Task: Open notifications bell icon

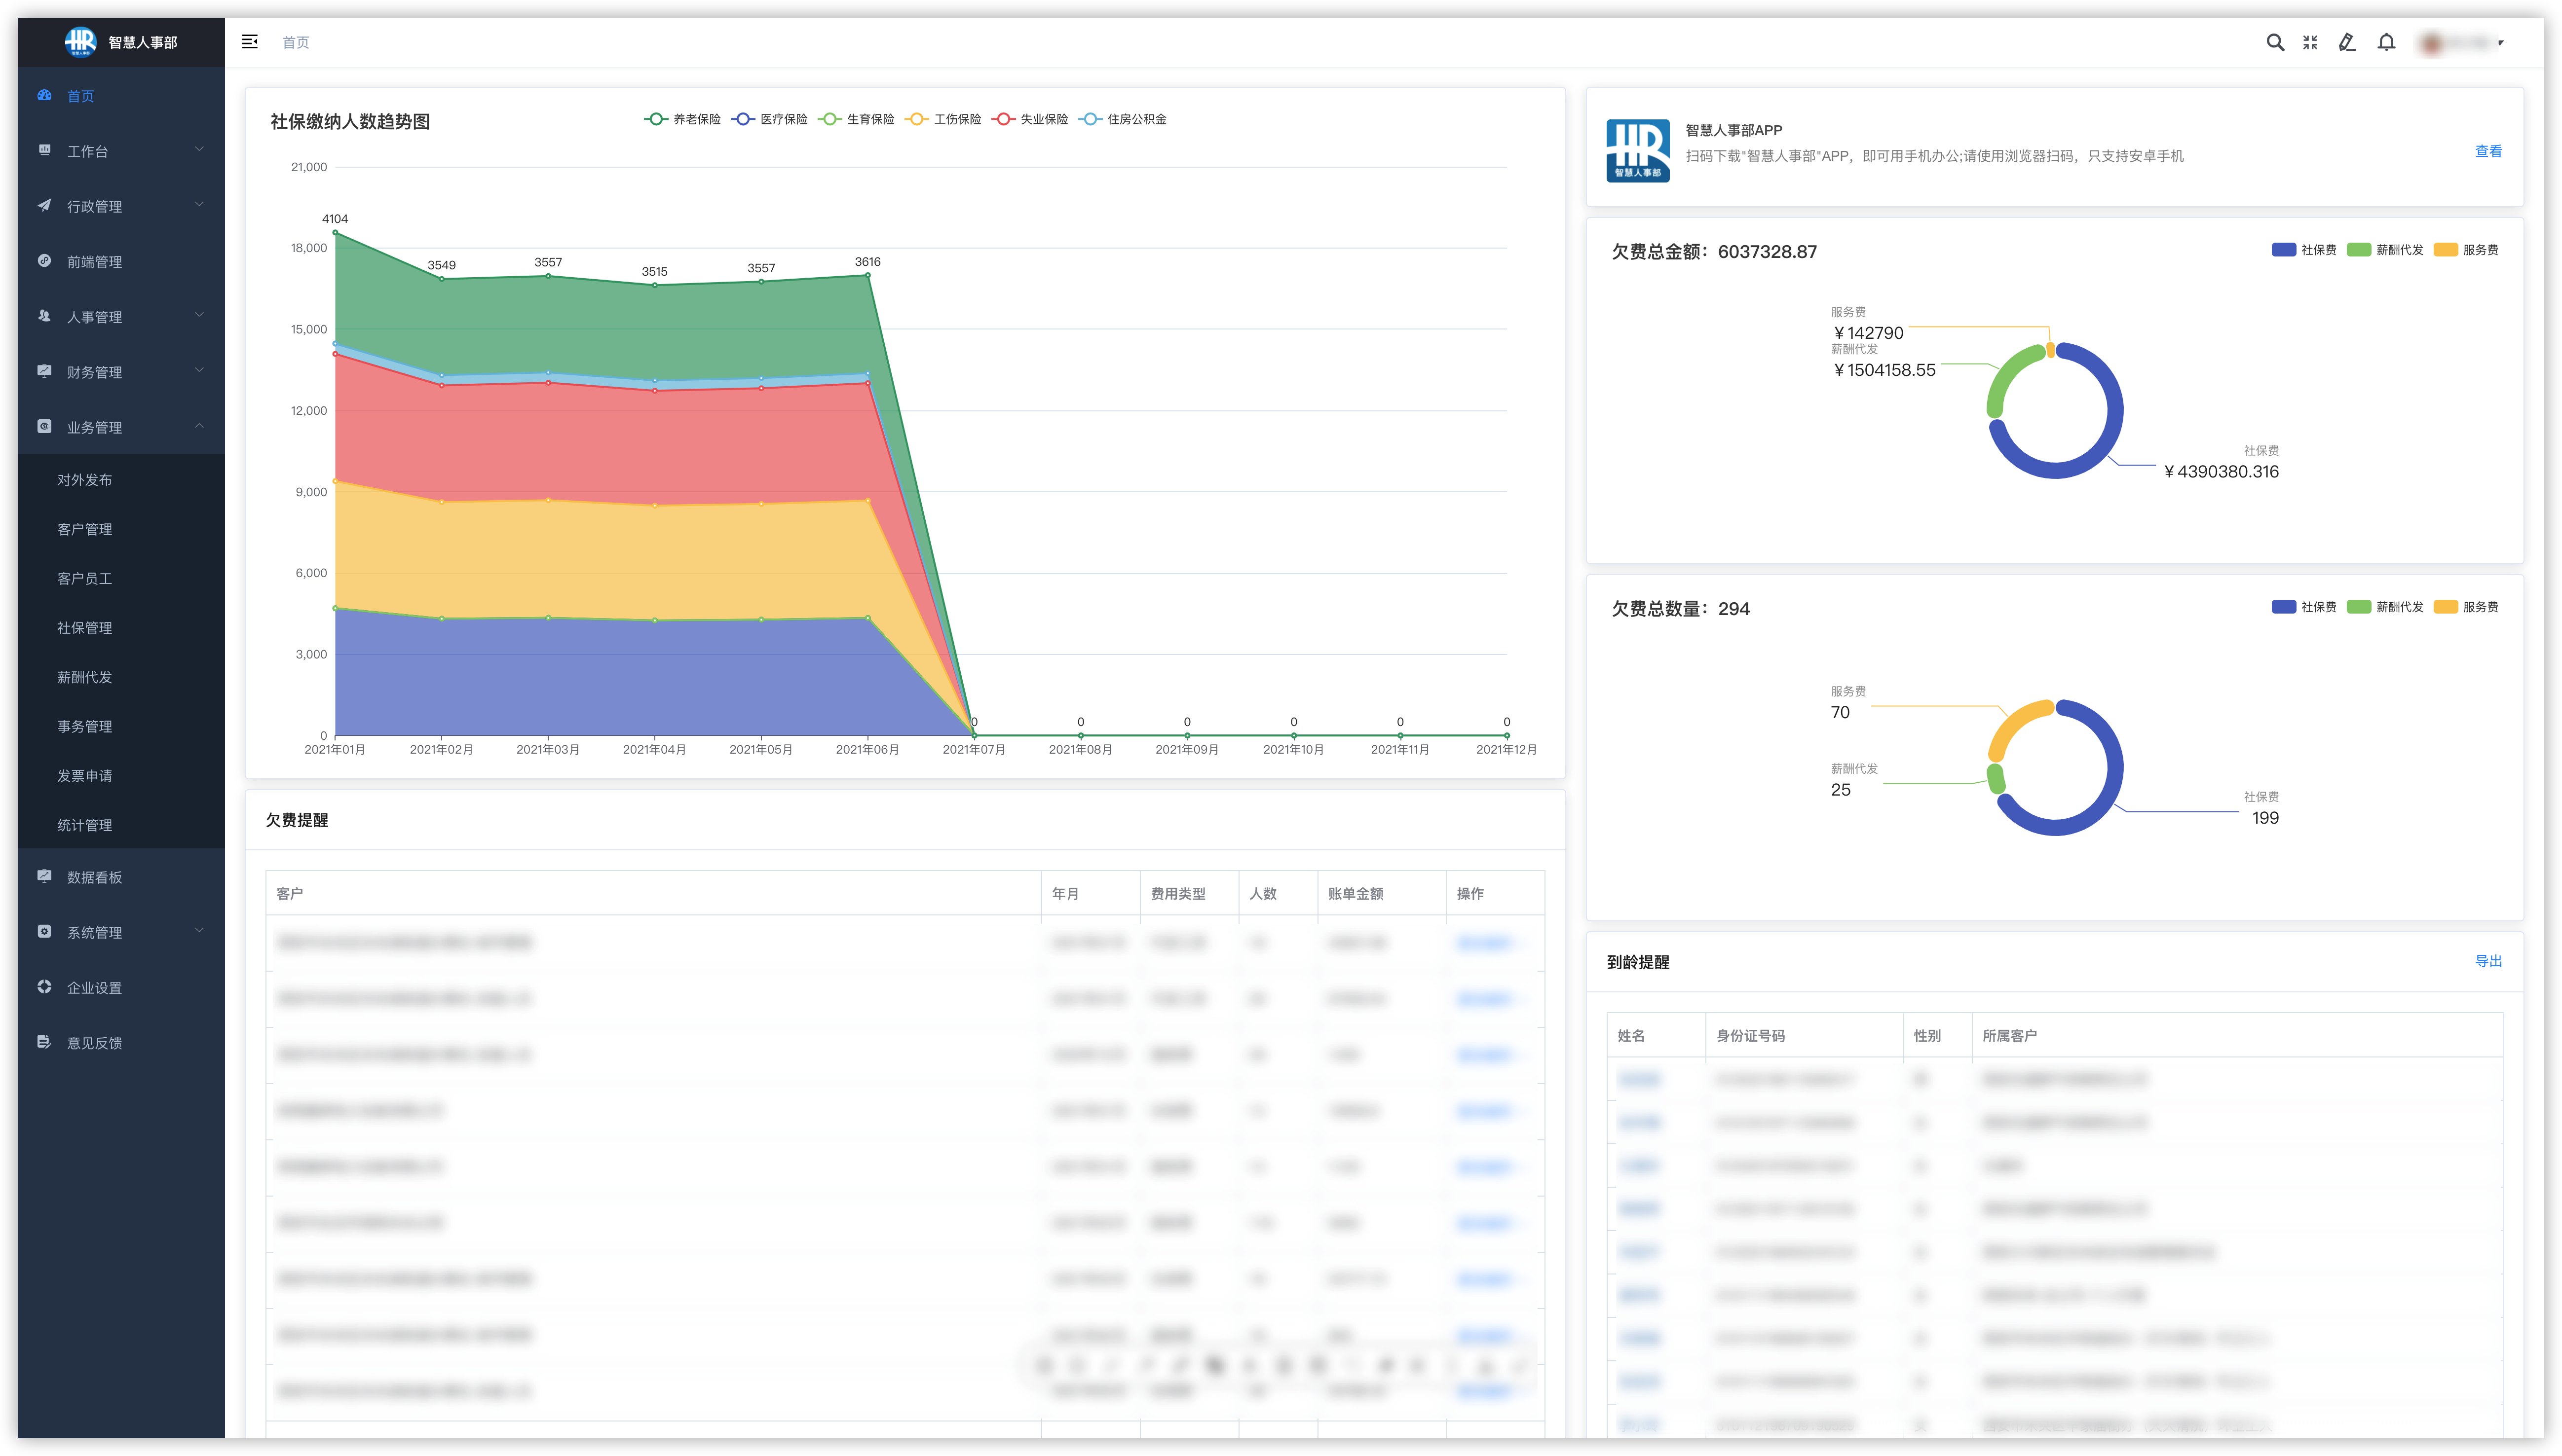Action: (x=2387, y=42)
